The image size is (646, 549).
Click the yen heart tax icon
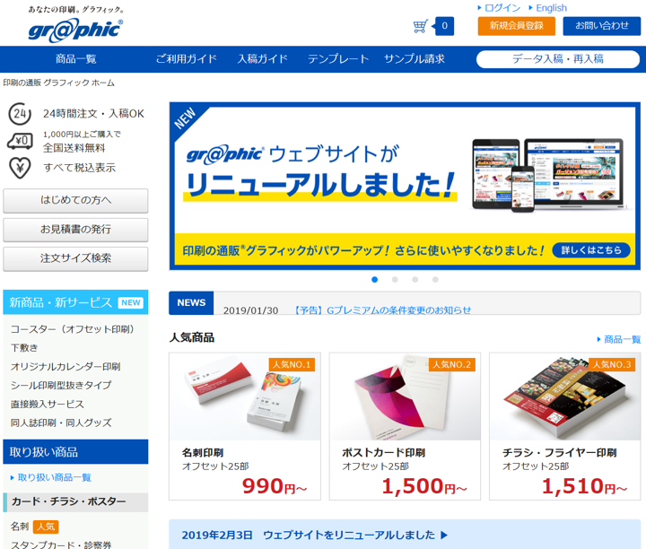click(x=20, y=168)
